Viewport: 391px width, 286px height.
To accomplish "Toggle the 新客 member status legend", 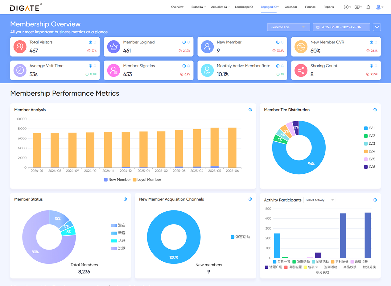I will pyautogui.click(x=118, y=233).
